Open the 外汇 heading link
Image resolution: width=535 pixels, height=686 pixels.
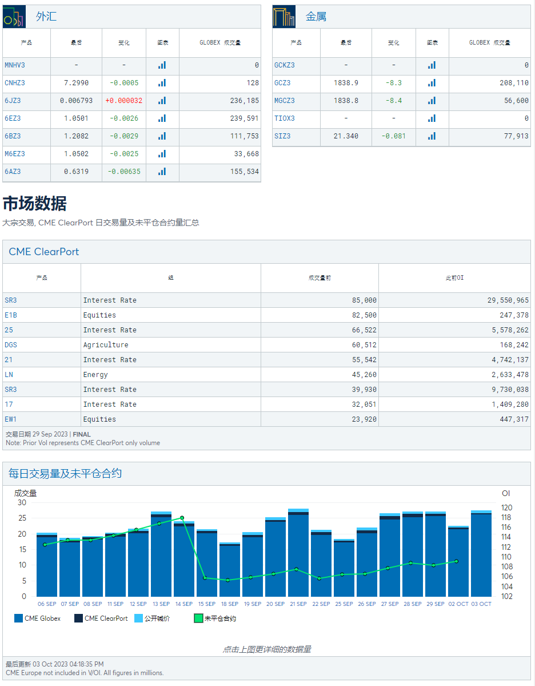(46, 17)
